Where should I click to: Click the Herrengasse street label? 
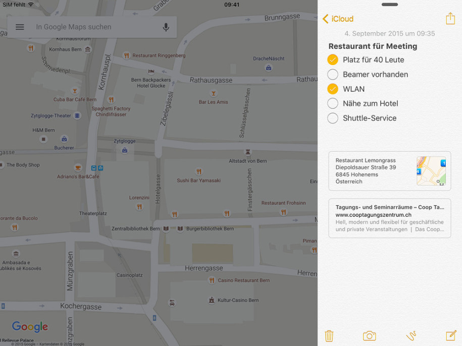(x=204, y=268)
